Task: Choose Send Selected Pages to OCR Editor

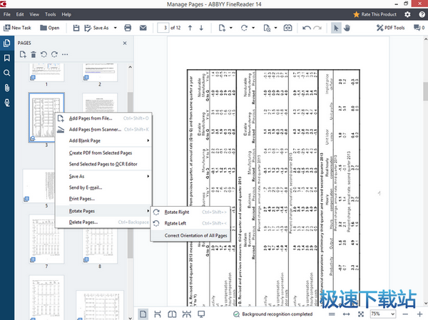Action: (103, 164)
